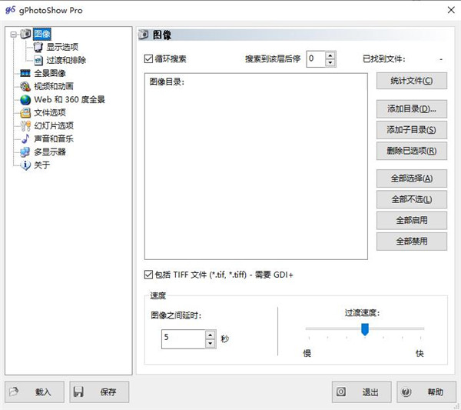Click the 多显示器 monitor icon
Image resolution: width=461 pixels, height=410 pixels.
tap(25, 152)
